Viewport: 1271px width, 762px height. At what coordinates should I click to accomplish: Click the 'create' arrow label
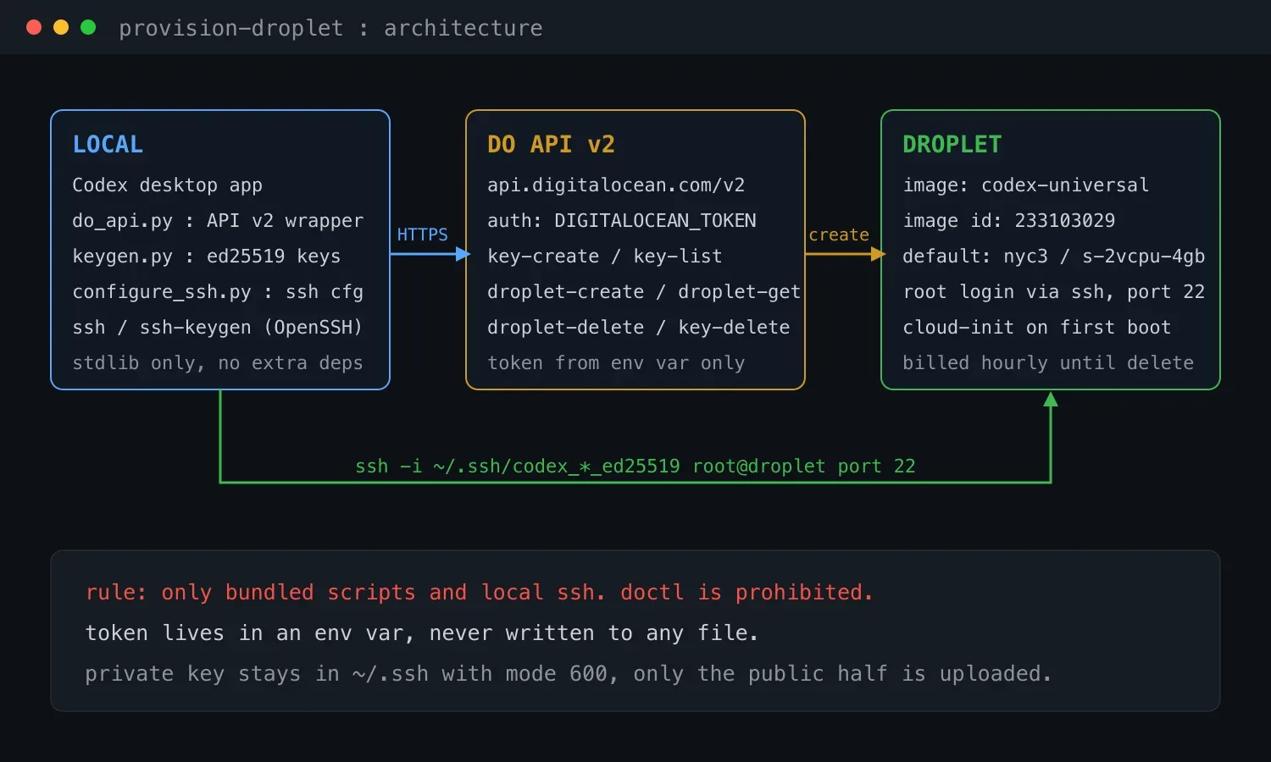click(x=839, y=235)
